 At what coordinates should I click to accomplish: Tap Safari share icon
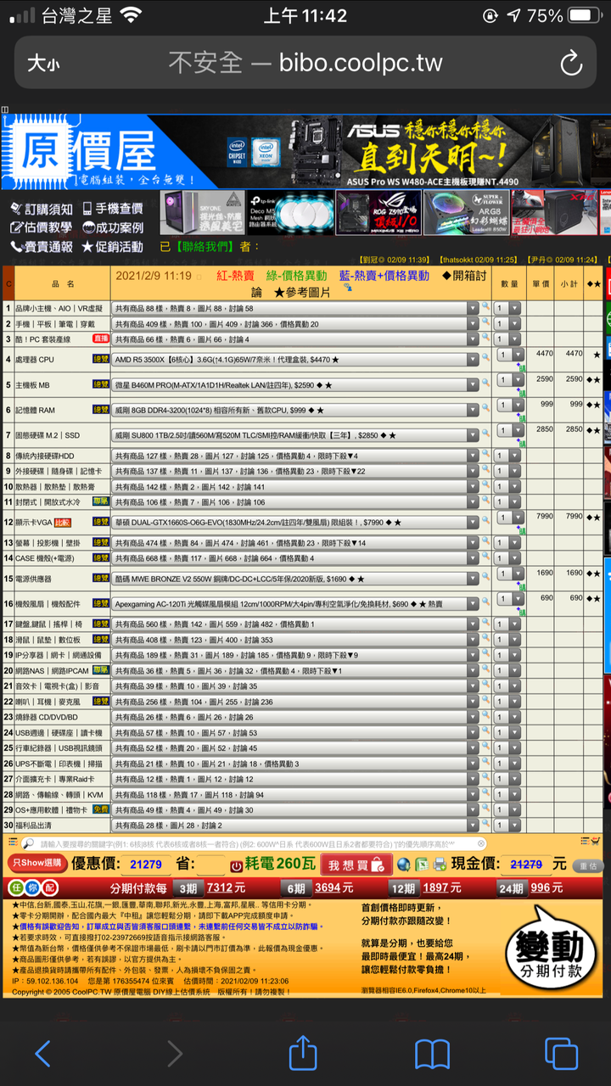pyautogui.click(x=302, y=1052)
